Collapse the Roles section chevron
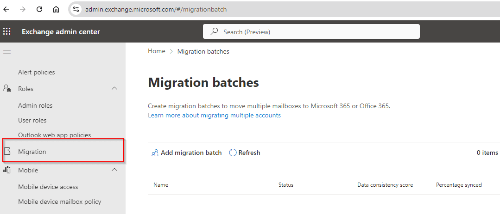This screenshot has width=500, height=214. click(x=115, y=89)
